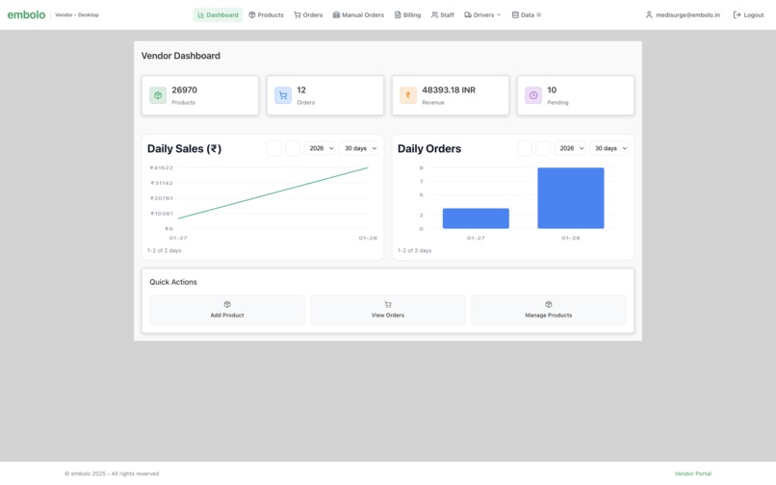Viewport: 776px width, 485px height.
Task: Log out with the Logout button
Action: tap(748, 14)
